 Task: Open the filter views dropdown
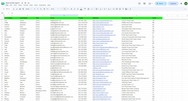pos(127,9)
